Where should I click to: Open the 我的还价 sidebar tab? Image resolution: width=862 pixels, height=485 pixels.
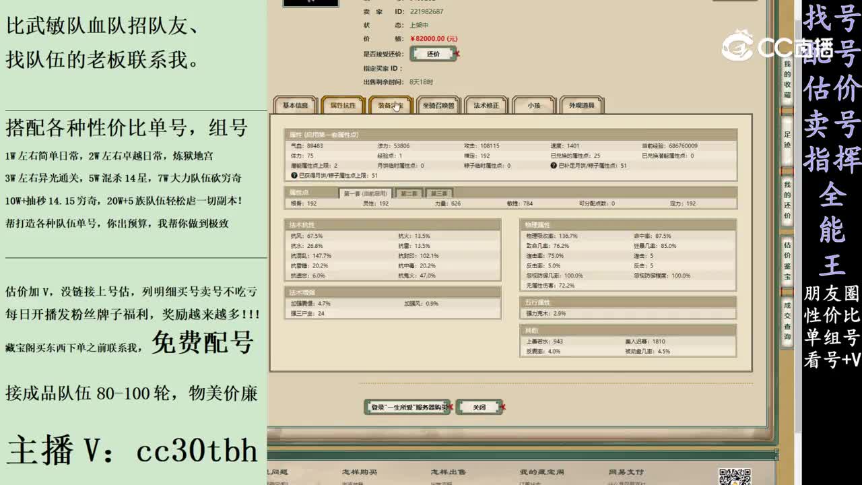point(787,200)
